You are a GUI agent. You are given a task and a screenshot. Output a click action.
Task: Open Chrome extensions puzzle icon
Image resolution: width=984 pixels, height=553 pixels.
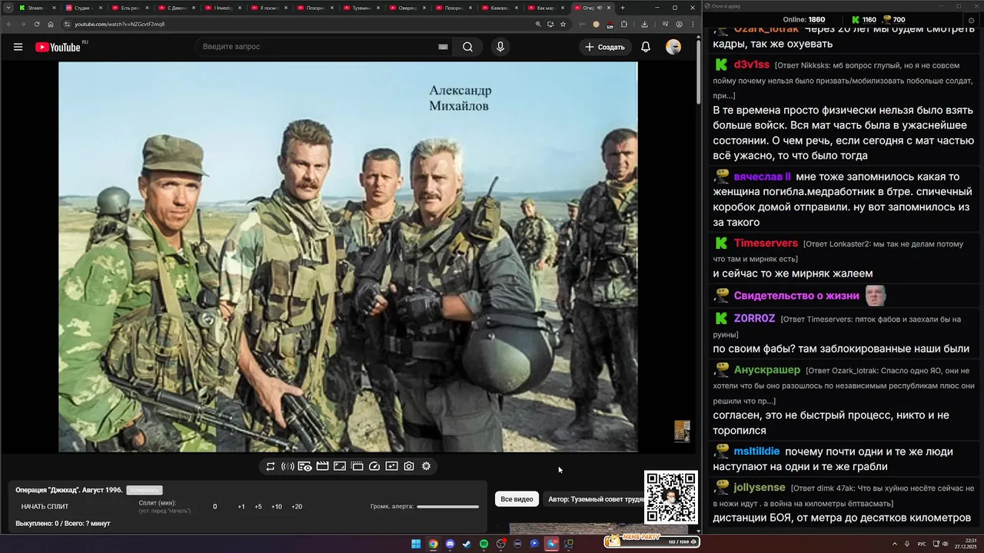point(624,24)
